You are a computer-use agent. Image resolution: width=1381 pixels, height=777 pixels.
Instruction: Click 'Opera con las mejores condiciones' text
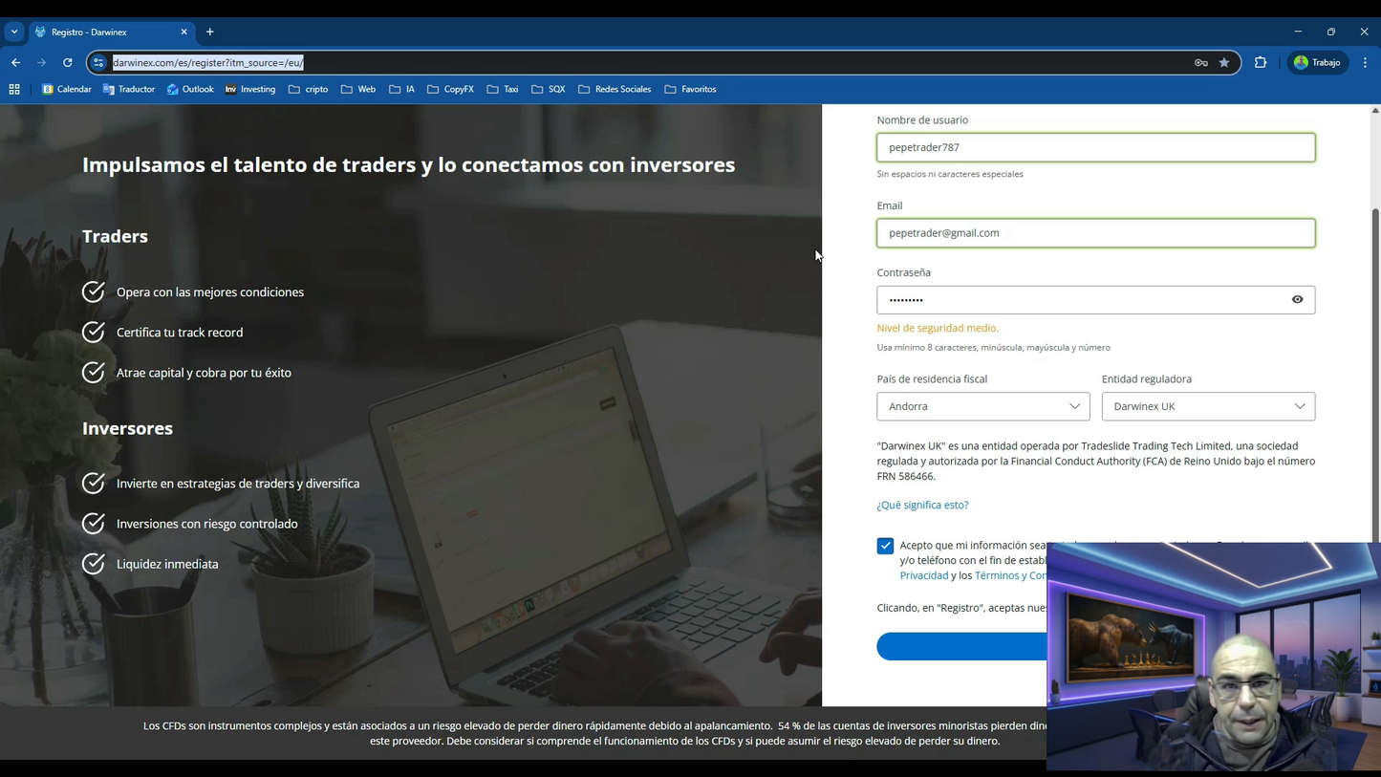click(x=210, y=292)
